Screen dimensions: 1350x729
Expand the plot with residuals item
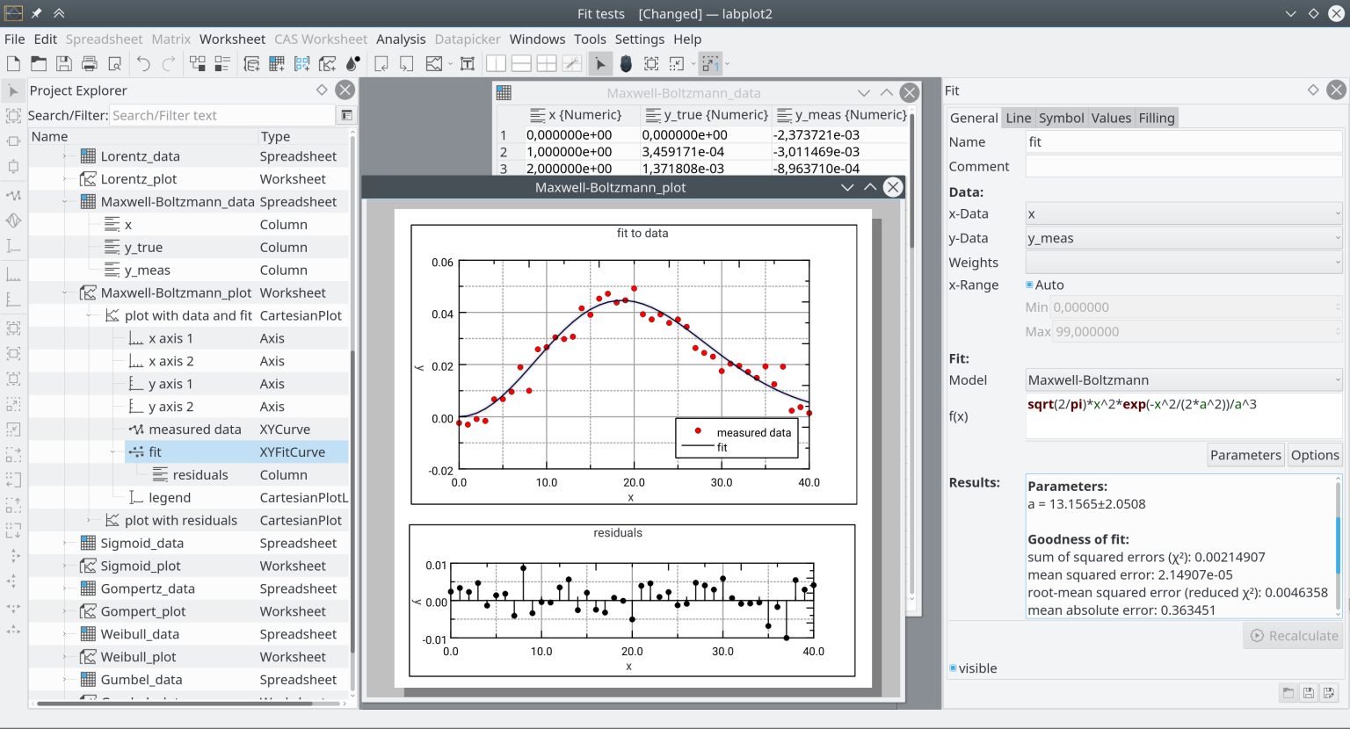click(89, 520)
